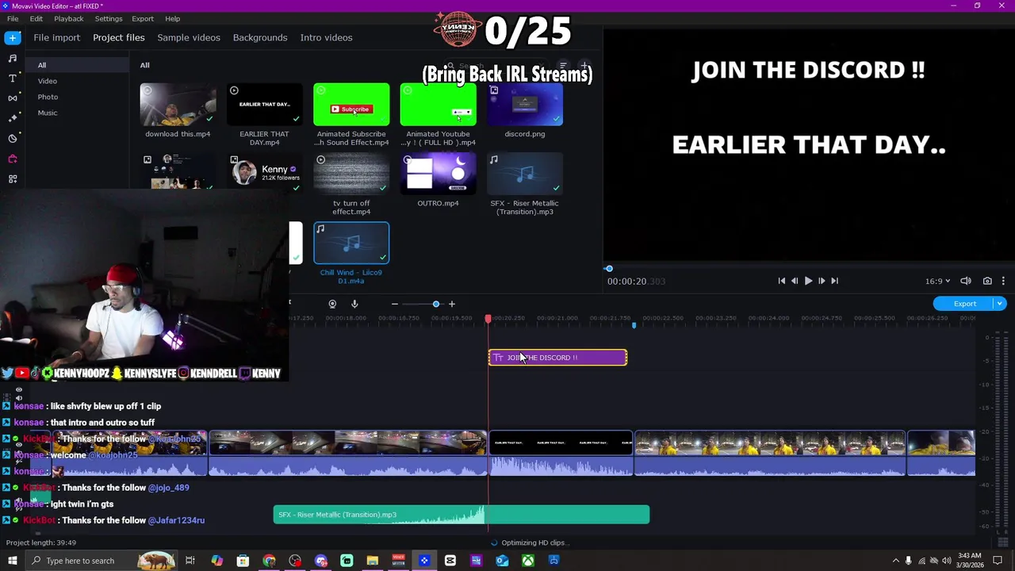Select the OUTRO.mp4 thumbnail
The width and height of the screenshot is (1015, 571).
pyautogui.click(x=438, y=174)
